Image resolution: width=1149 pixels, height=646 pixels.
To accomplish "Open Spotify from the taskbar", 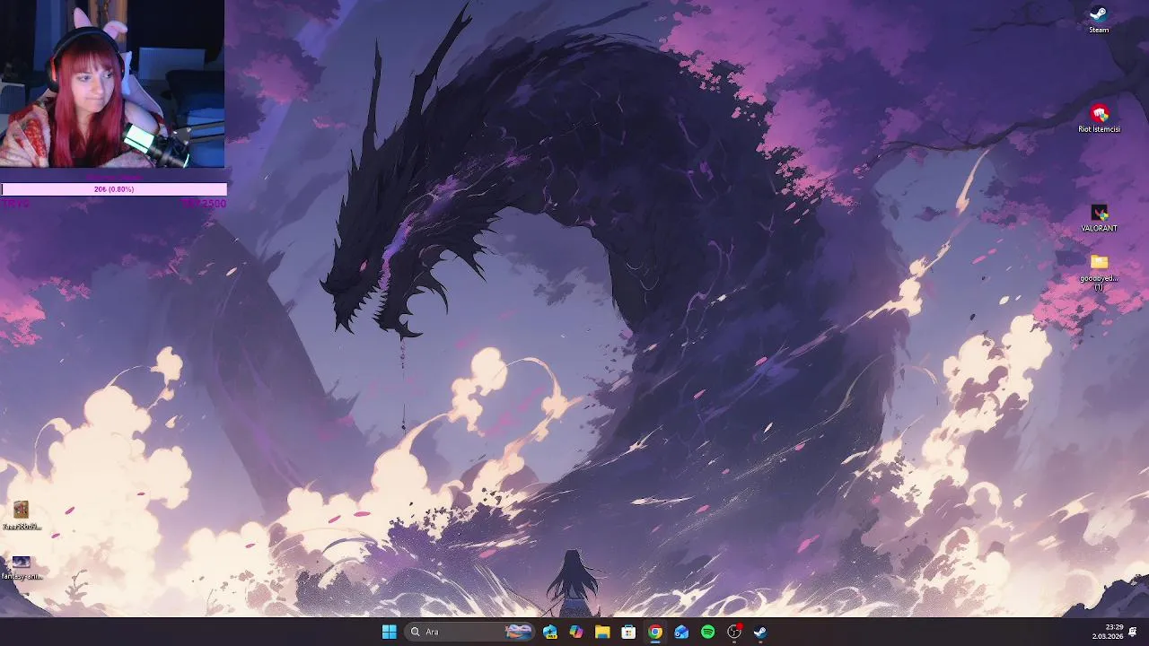I will (x=707, y=632).
